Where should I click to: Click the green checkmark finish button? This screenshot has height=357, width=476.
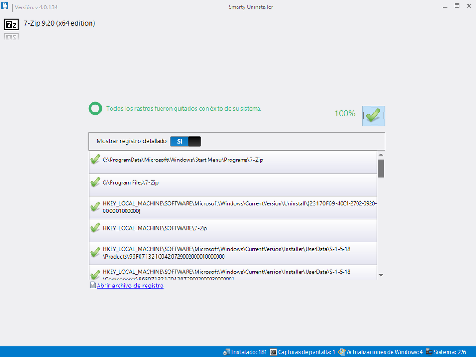[x=373, y=116]
